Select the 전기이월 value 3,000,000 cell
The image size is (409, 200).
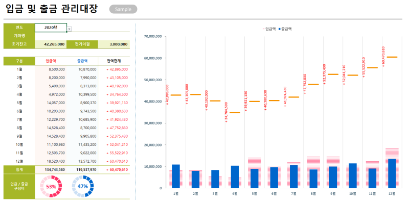pos(114,44)
